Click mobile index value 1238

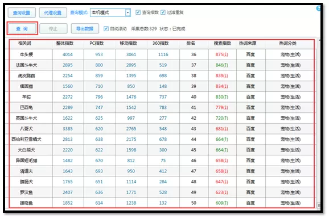point(131,203)
